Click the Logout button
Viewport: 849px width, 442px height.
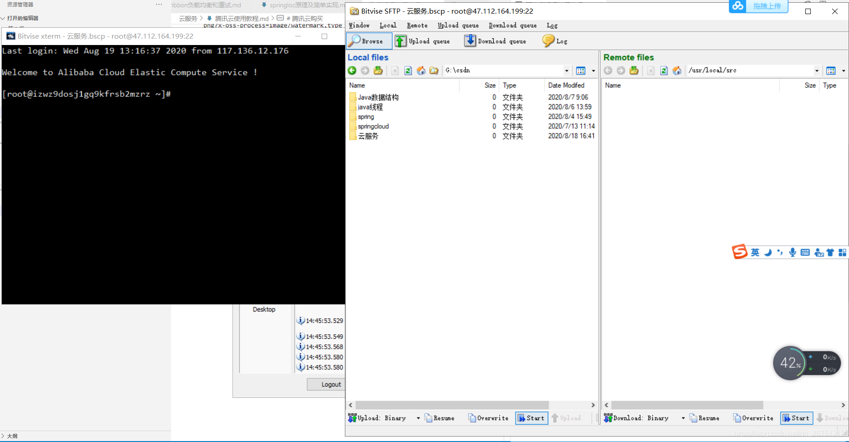point(326,384)
